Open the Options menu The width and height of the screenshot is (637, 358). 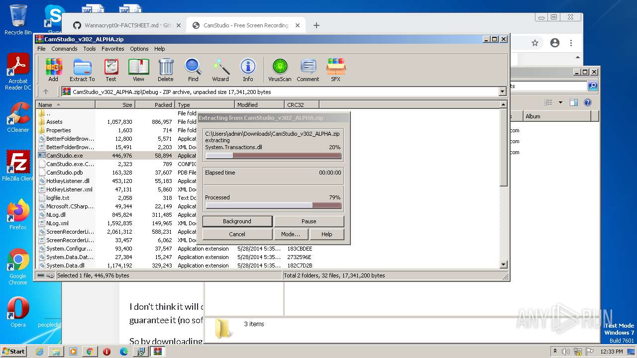coord(139,49)
